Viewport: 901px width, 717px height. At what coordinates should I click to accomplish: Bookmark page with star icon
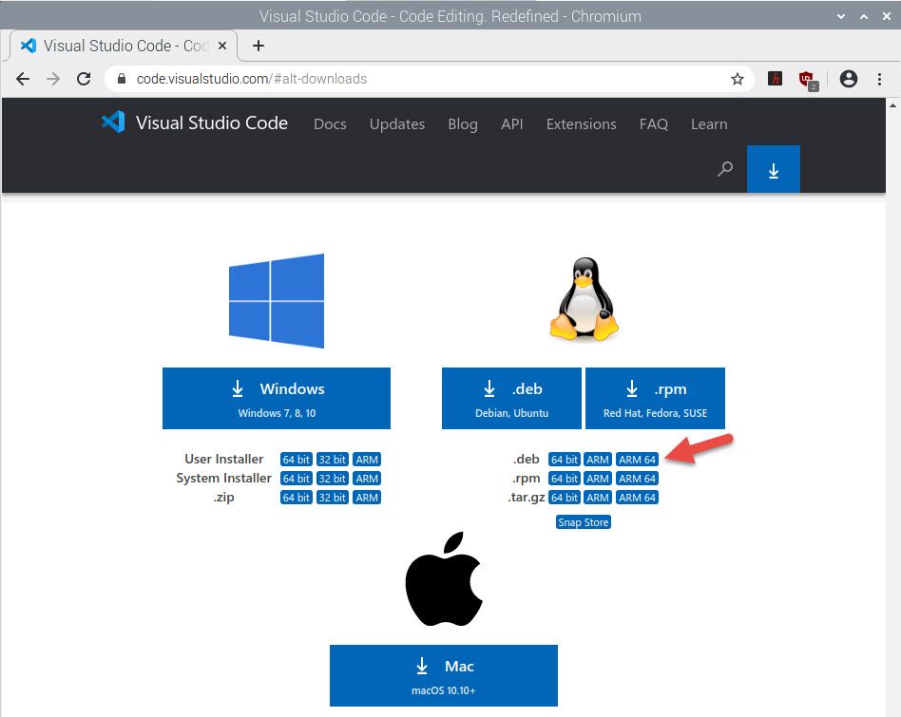pos(738,79)
